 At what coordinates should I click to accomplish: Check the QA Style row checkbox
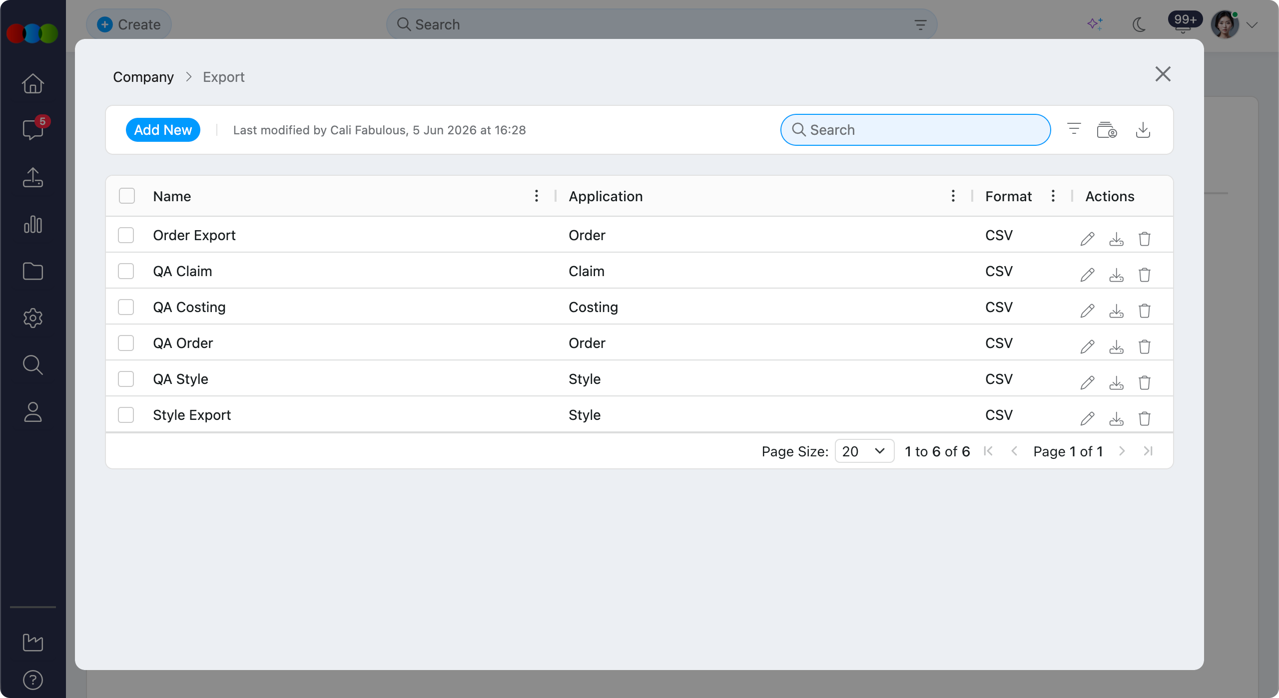[126, 379]
